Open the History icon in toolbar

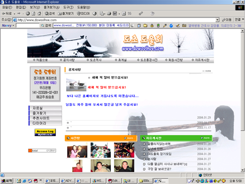(95, 14)
